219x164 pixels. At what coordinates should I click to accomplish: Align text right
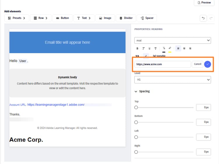(x=190, y=48)
